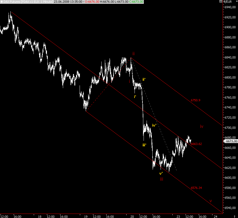Click the yellow sub-wave label v'
The image size is (238, 218).
coord(161,173)
